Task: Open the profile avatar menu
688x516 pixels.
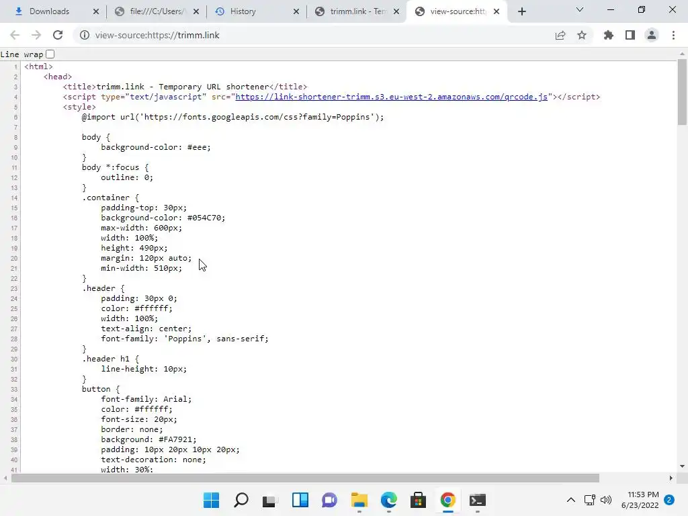Action: pyautogui.click(x=652, y=35)
